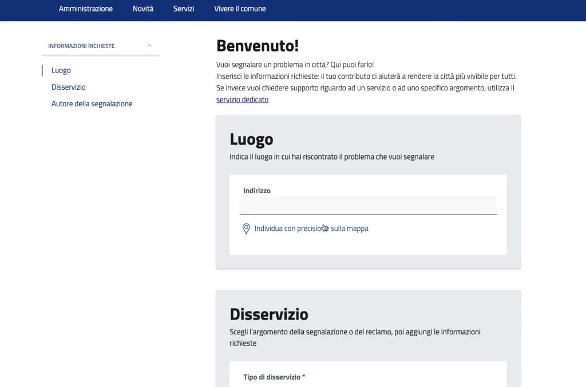The height and width of the screenshot is (387, 586).
Task: Open the Servizi menu
Action: (183, 9)
